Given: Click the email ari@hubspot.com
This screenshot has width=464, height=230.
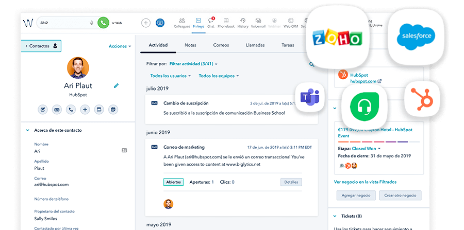Looking at the screenshot, I should click(x=52, y=185).
